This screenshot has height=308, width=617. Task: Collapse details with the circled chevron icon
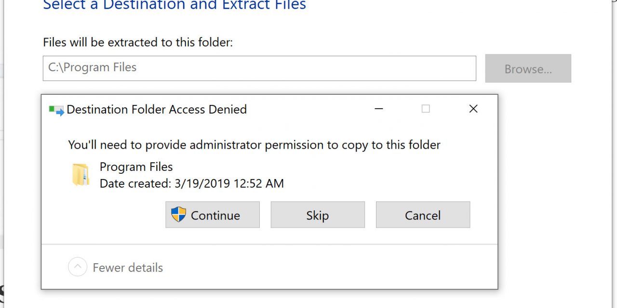click(78, 267)
